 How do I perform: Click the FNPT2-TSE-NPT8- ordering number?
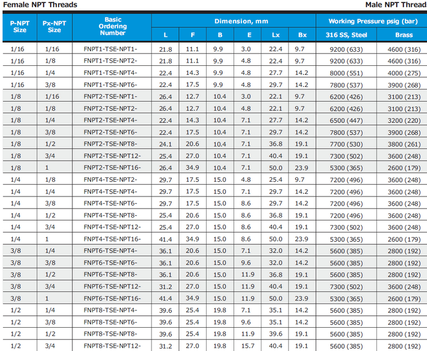110,144
